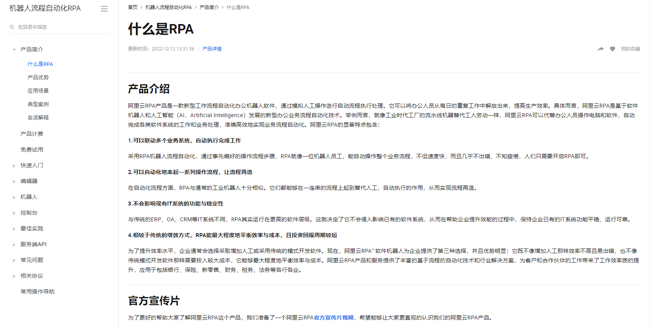This screenshot has height=329, width=654.
Task: Expand the 相关协议 section arrow
Action: pos(14,276)
